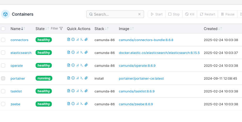Open stats icon for operate container
This screenshot has width=242, height=122.
tap(78, 65)
